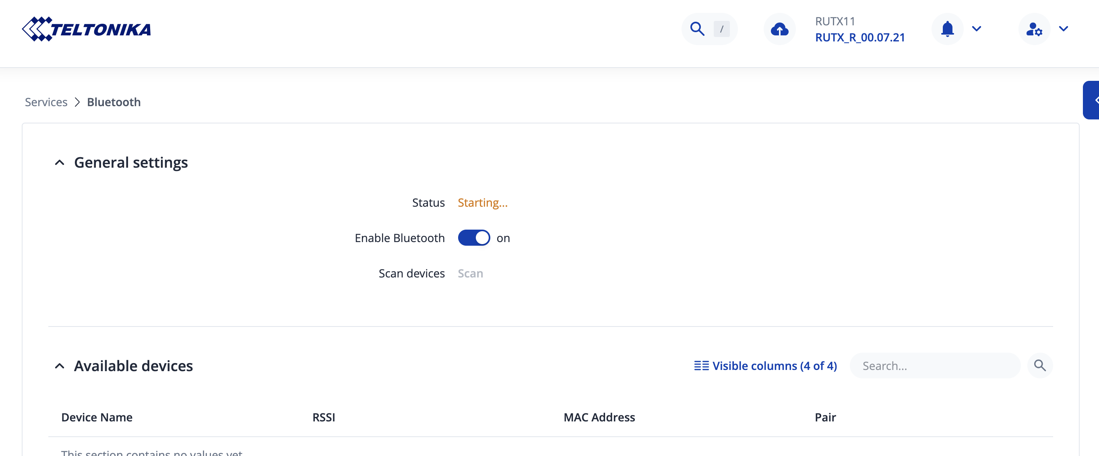Open the user settings profile icon
1099x456 pixels.
1034,29
